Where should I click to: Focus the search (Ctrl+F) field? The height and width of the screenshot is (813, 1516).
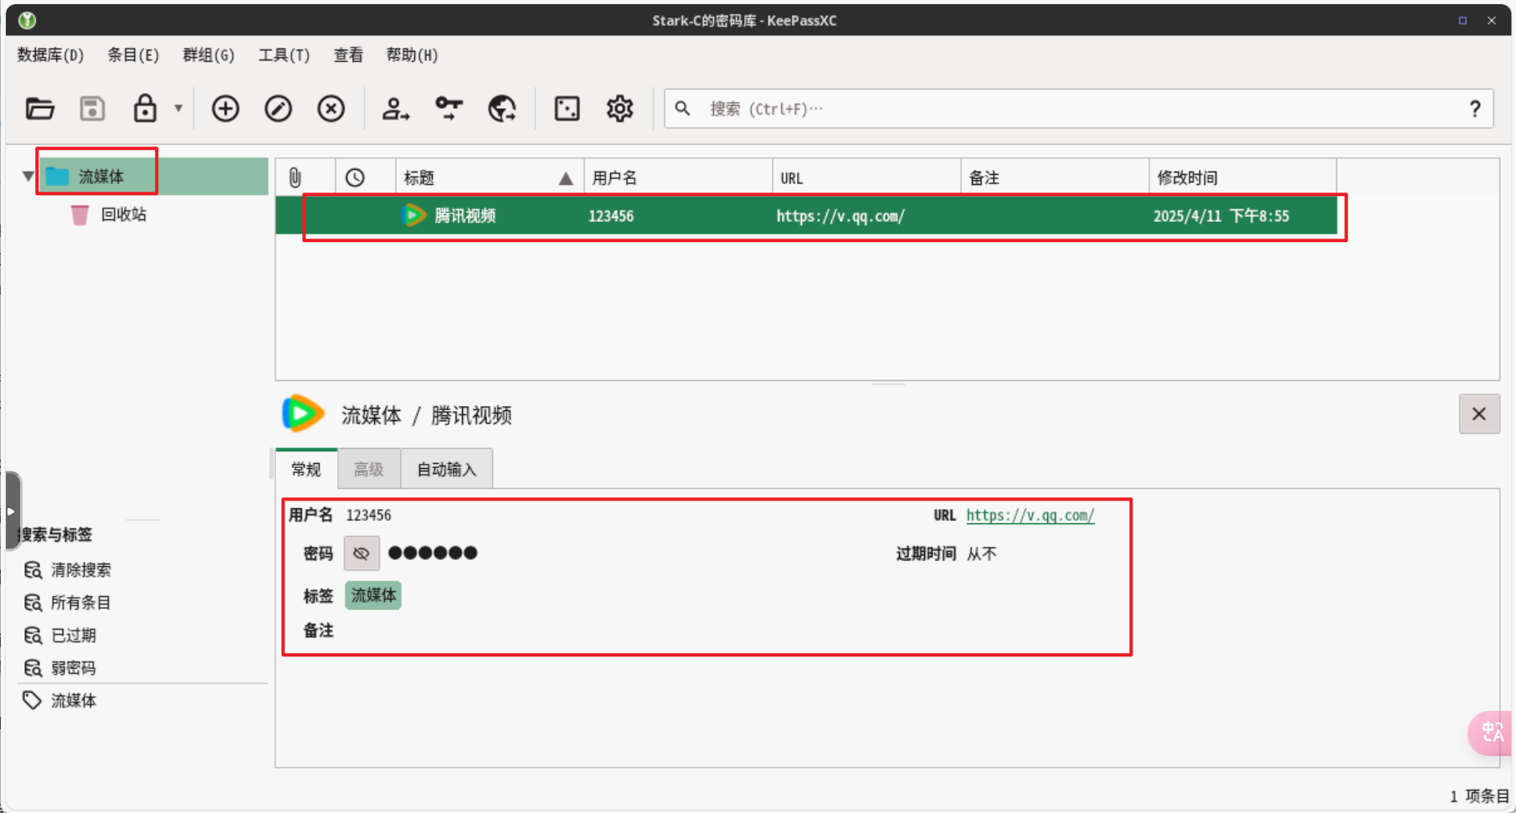pos(1080,109)
